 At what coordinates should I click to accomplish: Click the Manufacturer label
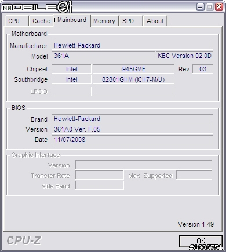(x=28, y=46)
